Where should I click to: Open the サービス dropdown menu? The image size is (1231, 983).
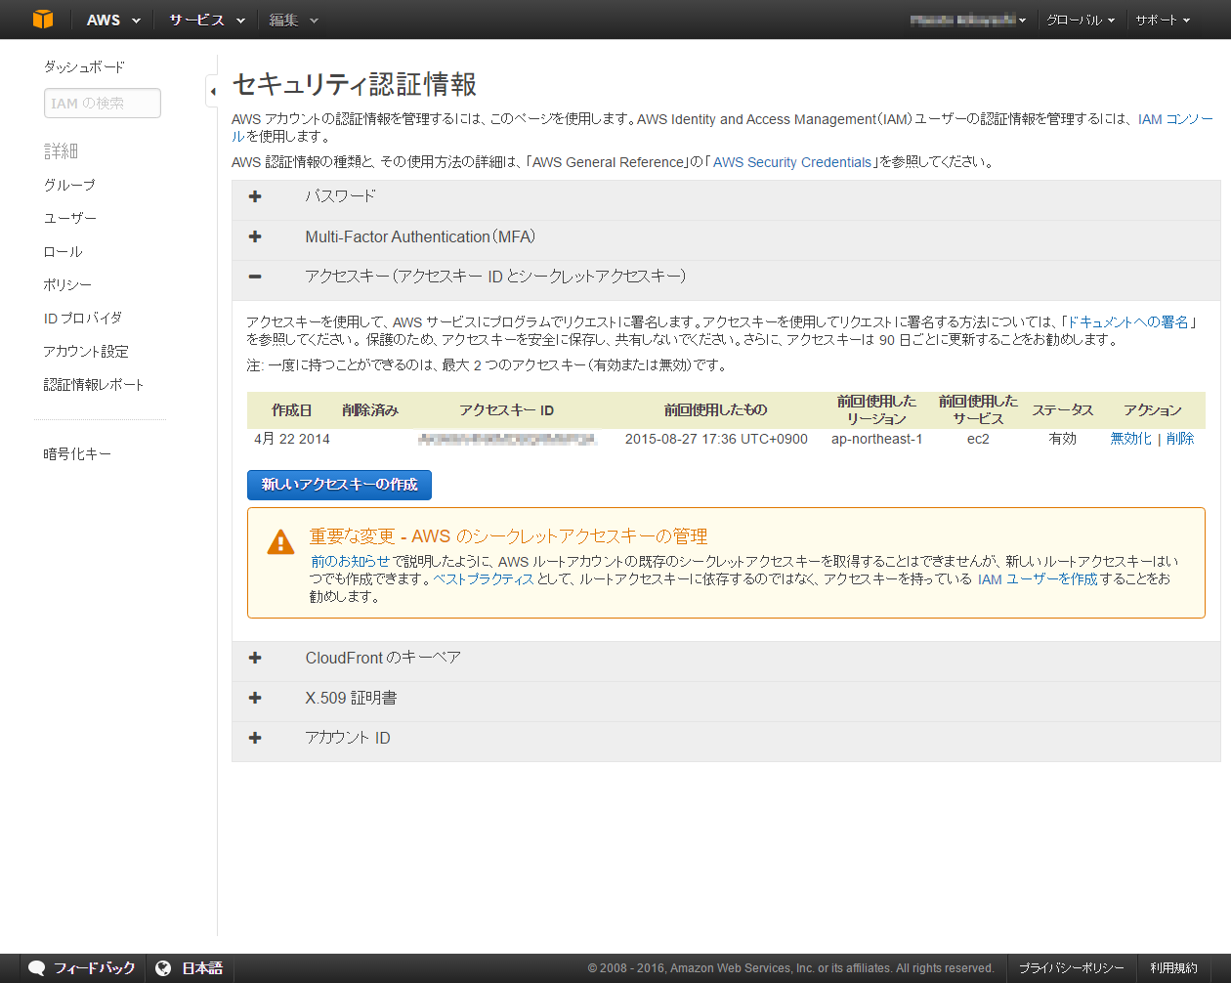pos(206,20)
